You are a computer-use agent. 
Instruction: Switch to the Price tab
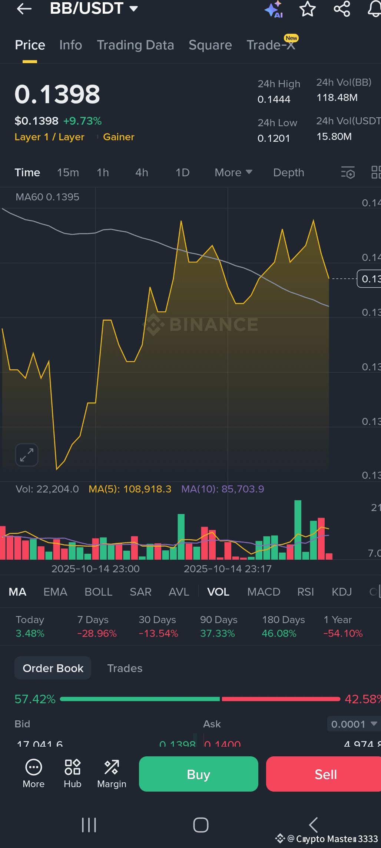pyautogui.click(x=30, y=45)
